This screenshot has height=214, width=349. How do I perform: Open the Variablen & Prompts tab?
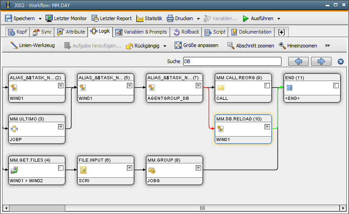[x=141, y=32]
